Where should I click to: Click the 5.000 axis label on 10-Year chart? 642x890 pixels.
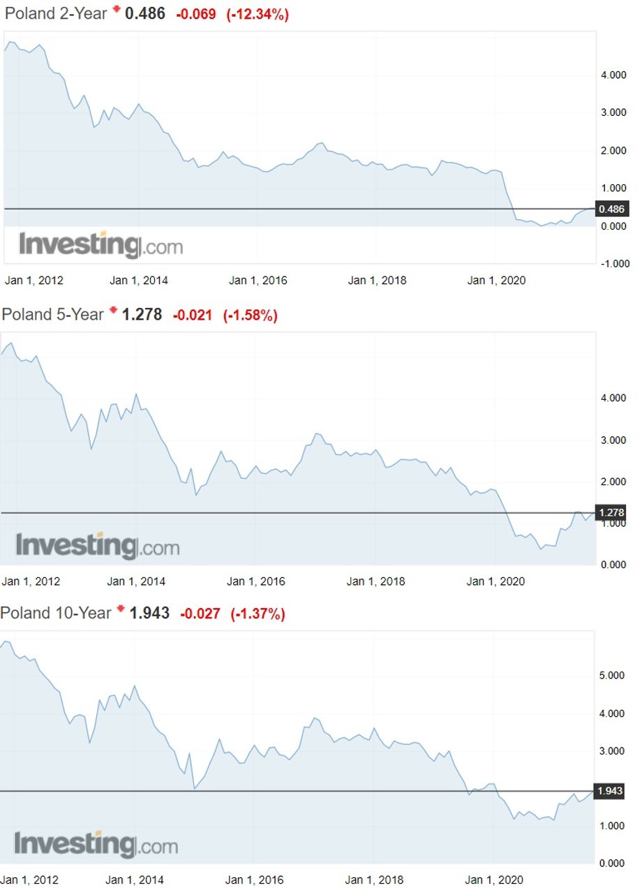(x=611, y=676)
